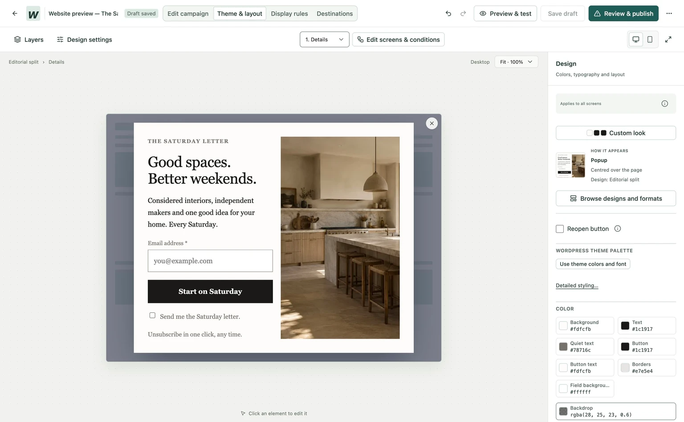Image resolution: width=684 pixels, height=422 pixels.
Task: Go to the Destinations tab
Action: 335,13
